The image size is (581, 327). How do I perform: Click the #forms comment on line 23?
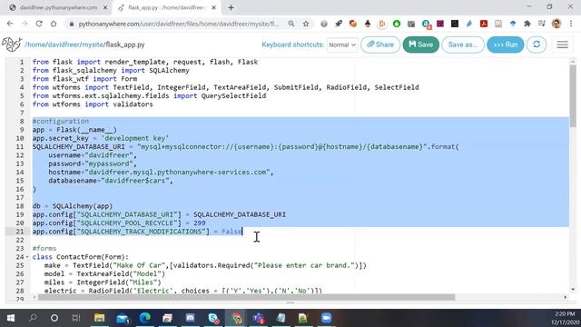pos(44,248)
